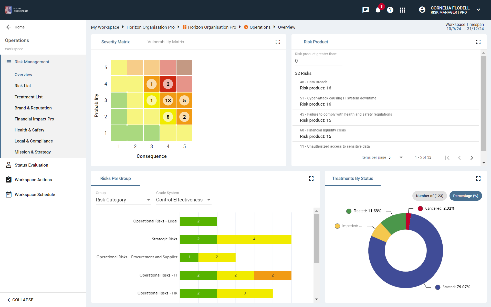
Task: Open the Control Effectiveness grade dropdown
Action: point(183,200)
